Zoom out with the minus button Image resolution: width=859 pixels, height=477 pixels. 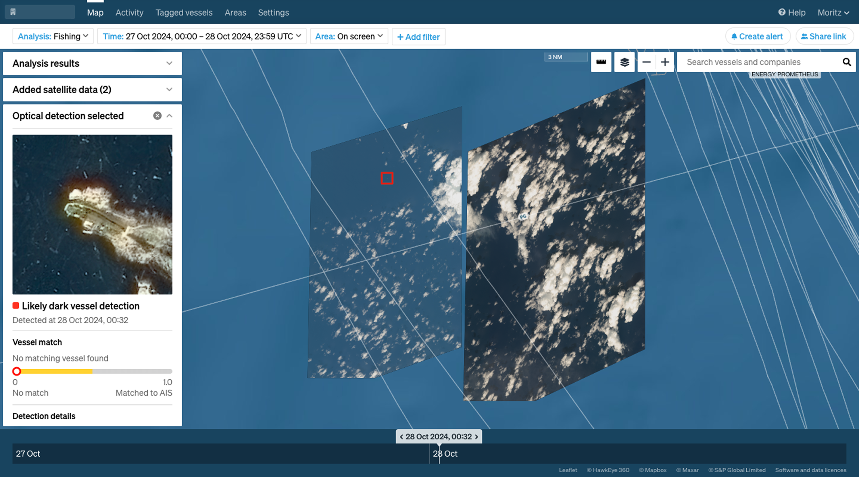point(646,62)
